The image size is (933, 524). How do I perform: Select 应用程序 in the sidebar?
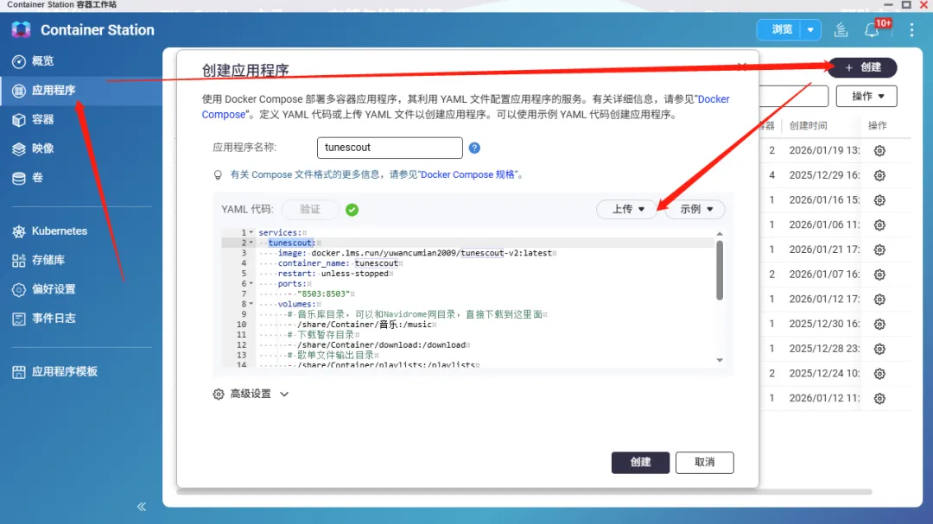pyautogui.click(x=81, y=91)
